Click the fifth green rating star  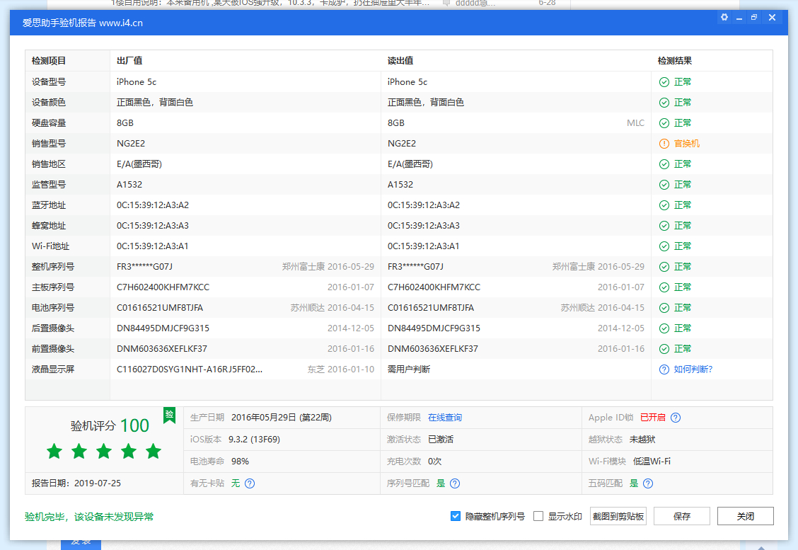coord(154,451)
